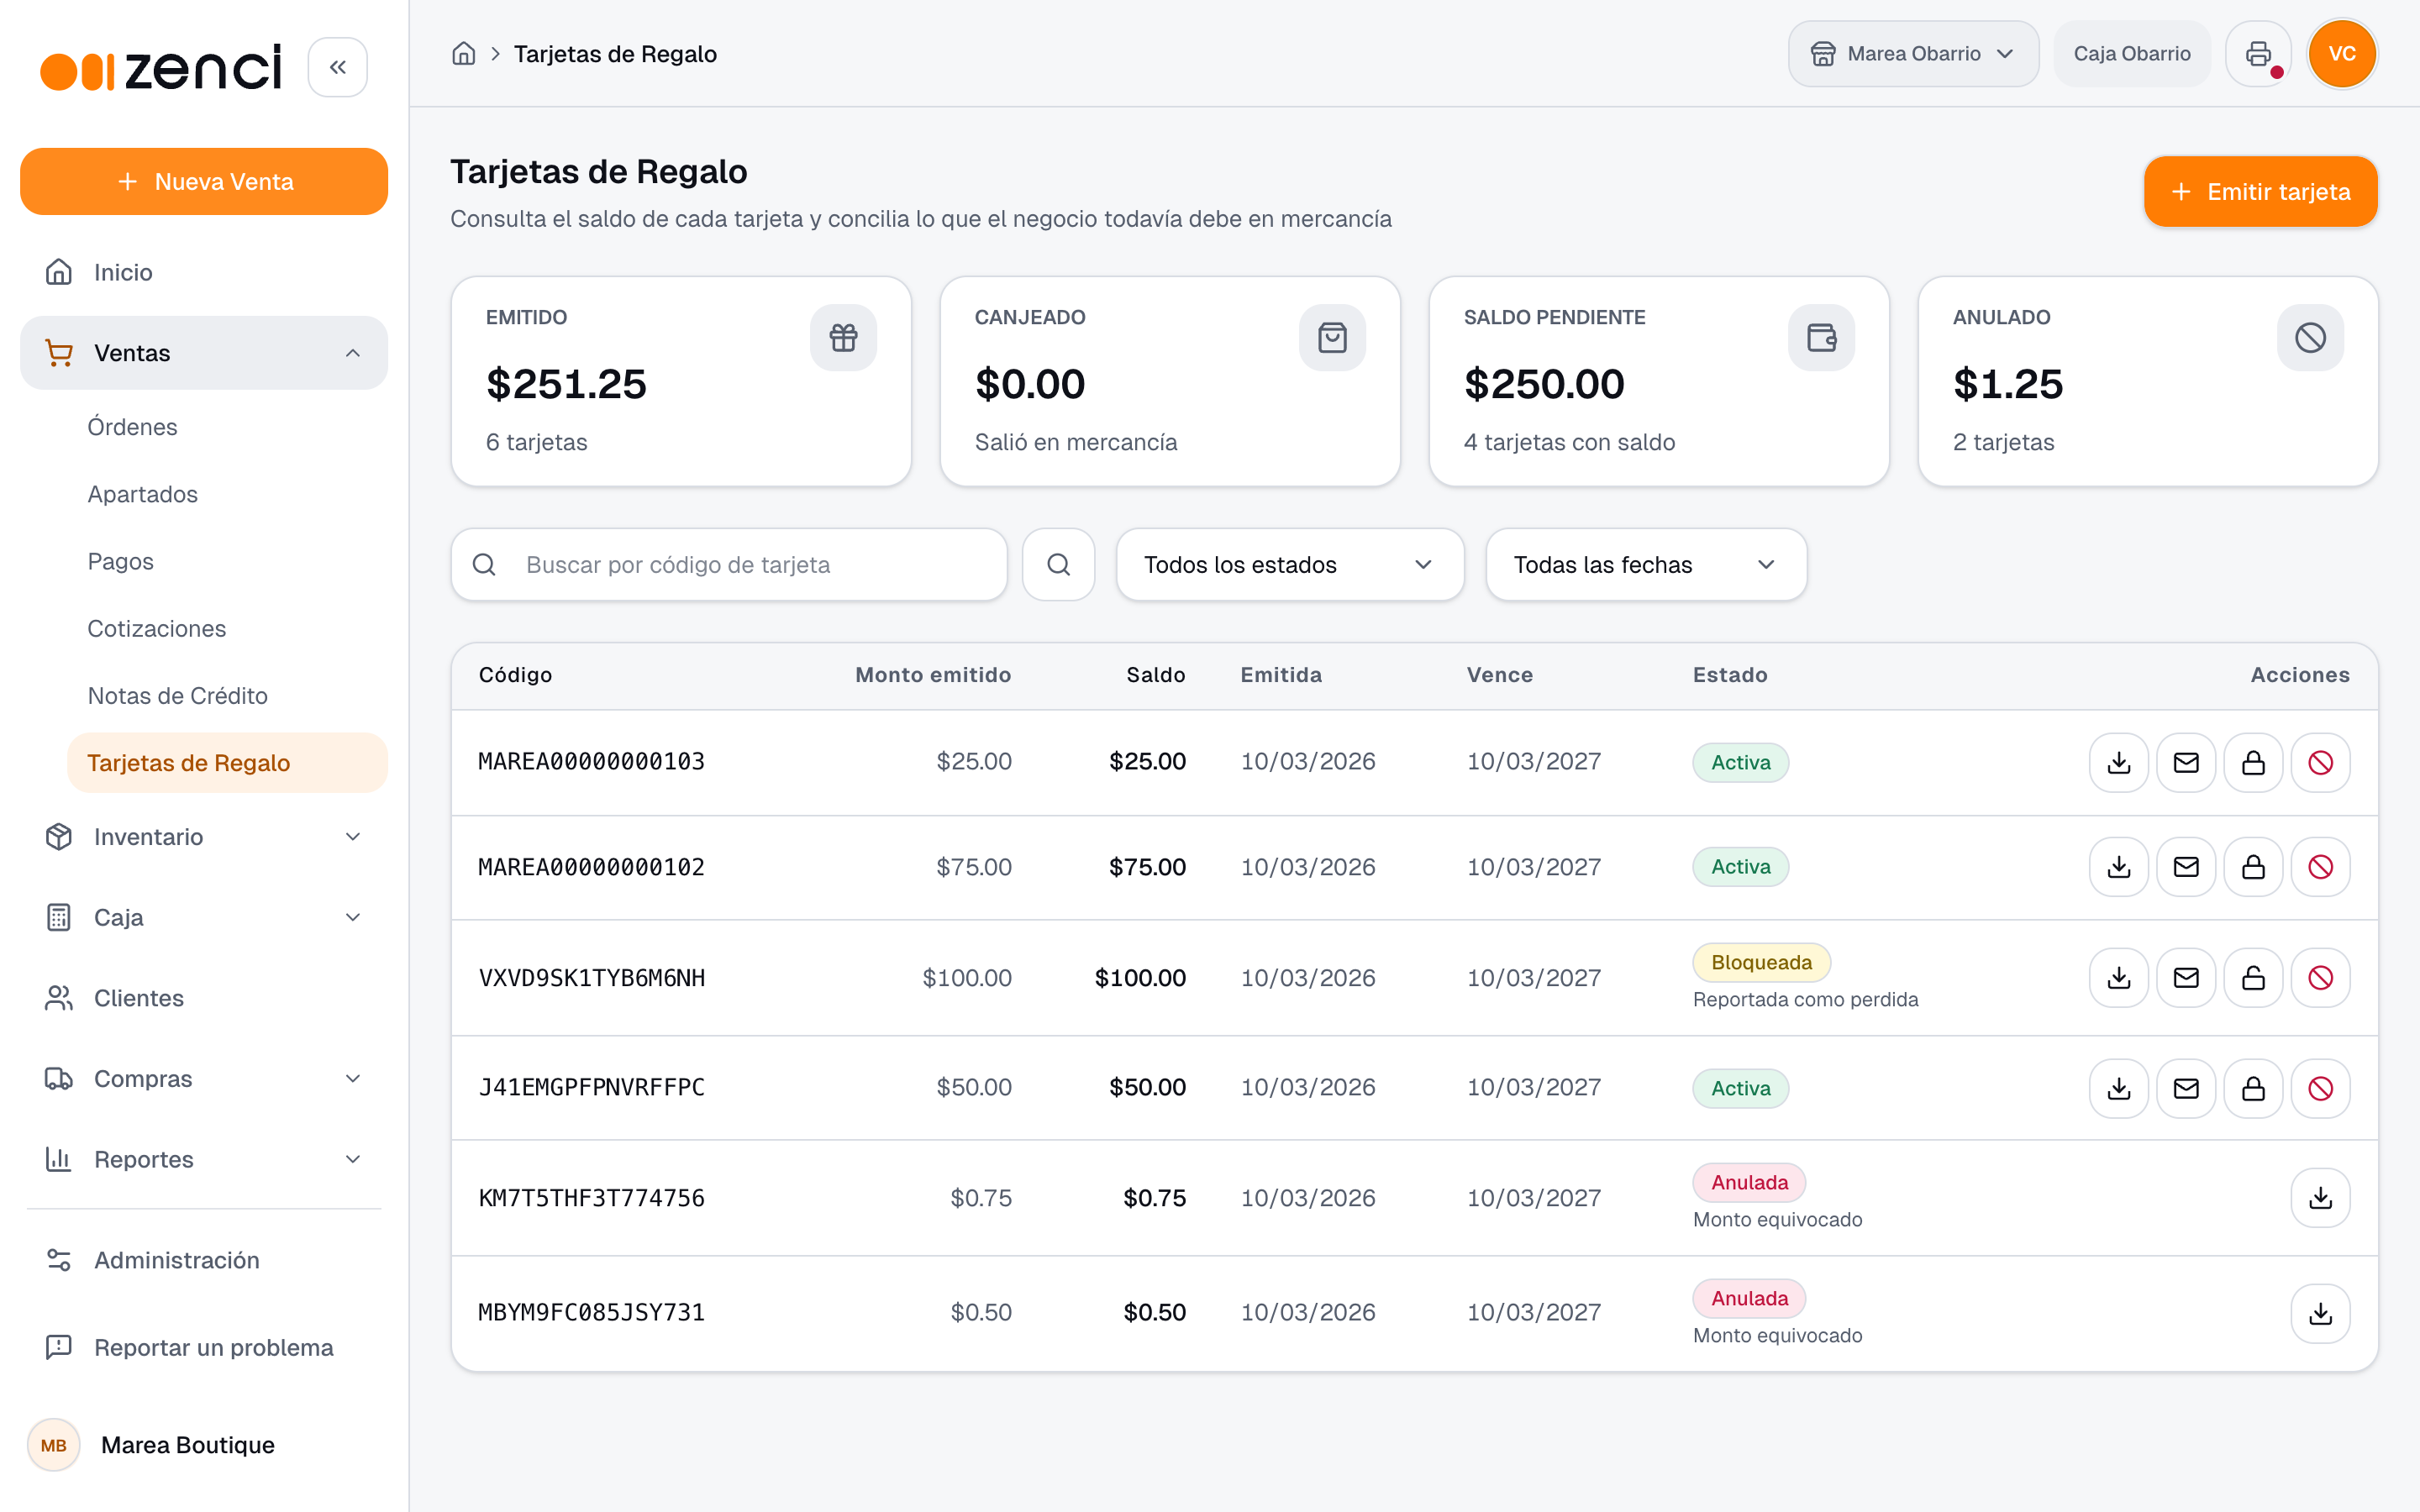Download card MAREA00000000102

click(x=2119, y=867)
